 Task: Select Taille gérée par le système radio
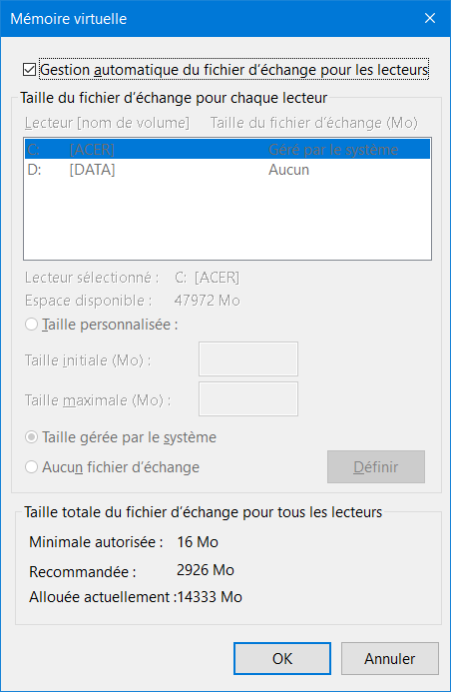(31, 437)
